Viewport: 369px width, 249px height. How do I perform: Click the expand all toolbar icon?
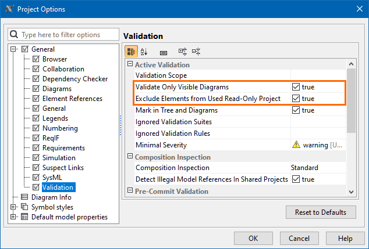pyautogui.click(x=182, y=52)
